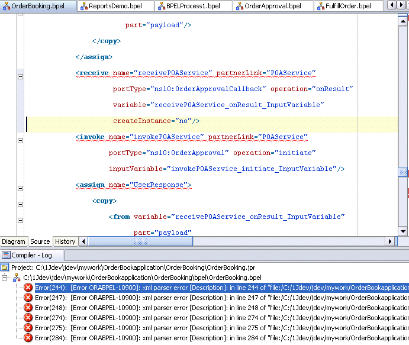Collapse the receive element code fold

click(20, 77)
